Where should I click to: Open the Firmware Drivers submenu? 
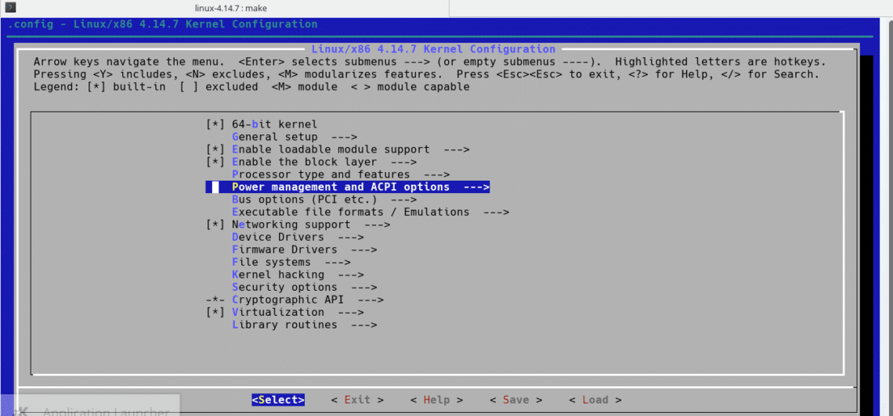(x=305, y=250)
